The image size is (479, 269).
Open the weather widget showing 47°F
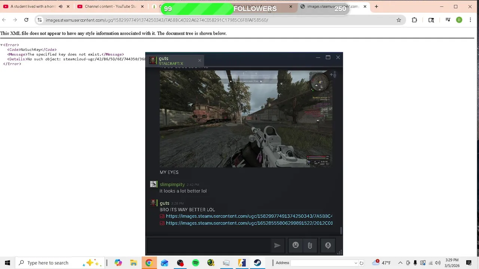pyautogui.click(x=382, y=263)
